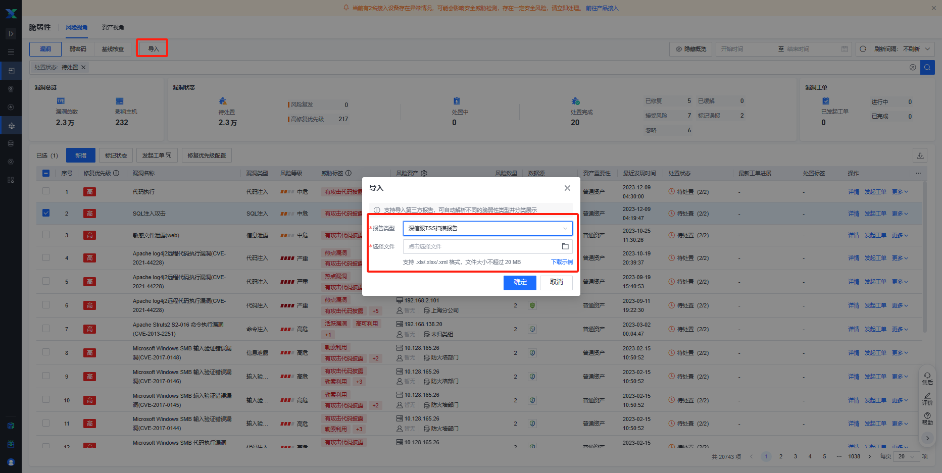Viewport: 942px width, 473px height.
Task: Expand the left sidebar navigation arrow
Action: [11, 34]
